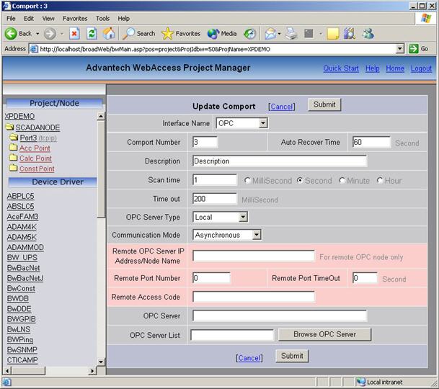The image size is (439, 389).
Task: Open the Help menu
Action: coord(123,19)
